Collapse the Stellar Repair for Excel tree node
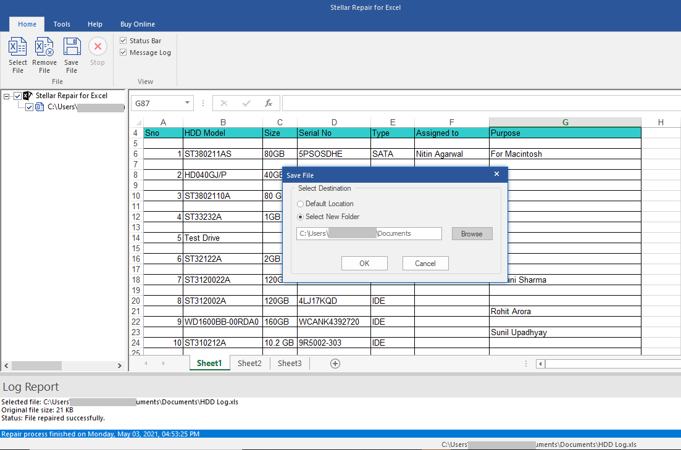 pos(7,96)
